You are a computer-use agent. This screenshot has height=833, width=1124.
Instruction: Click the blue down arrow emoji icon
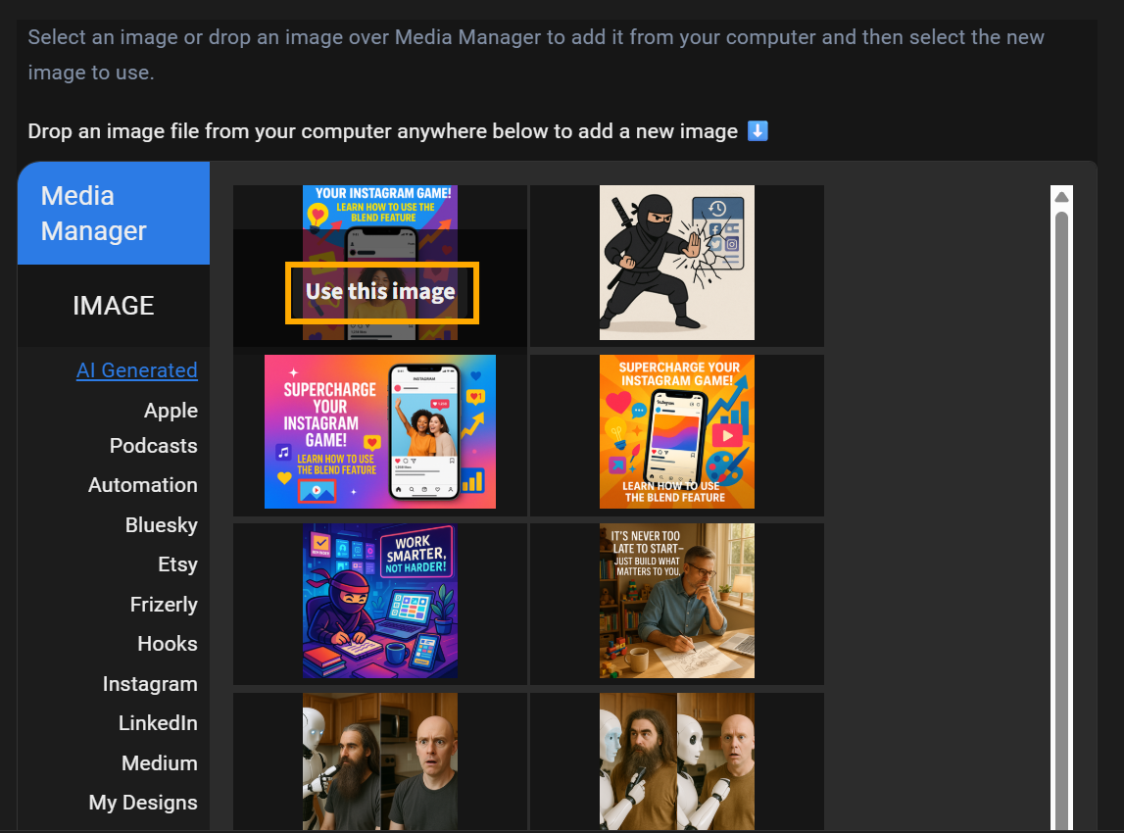pyautogui.click(x=757, y=131)
